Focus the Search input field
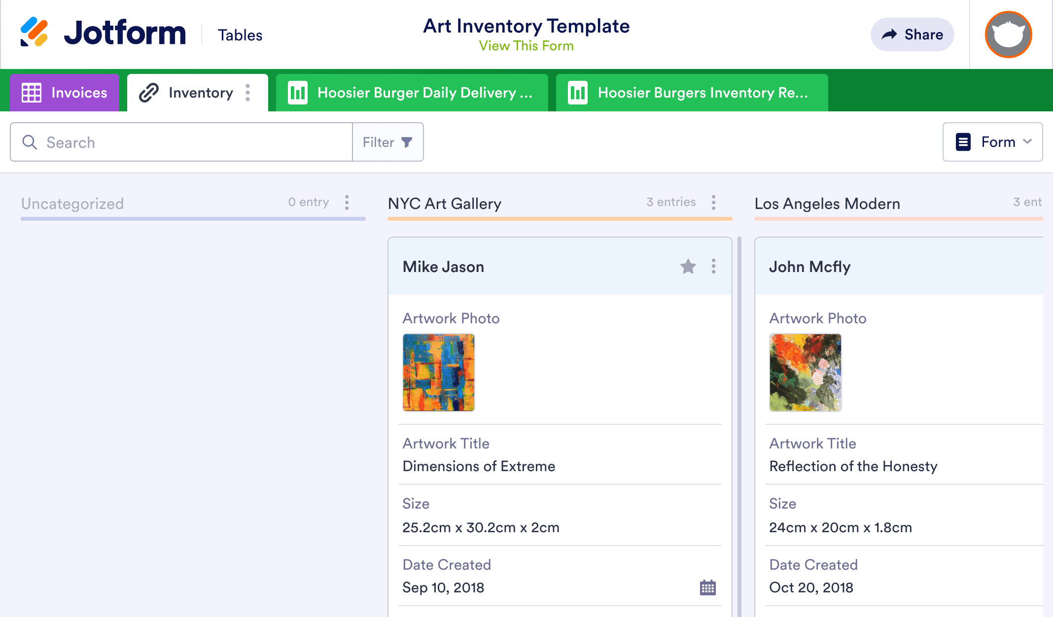The image size is (1053, 617). 197,142
